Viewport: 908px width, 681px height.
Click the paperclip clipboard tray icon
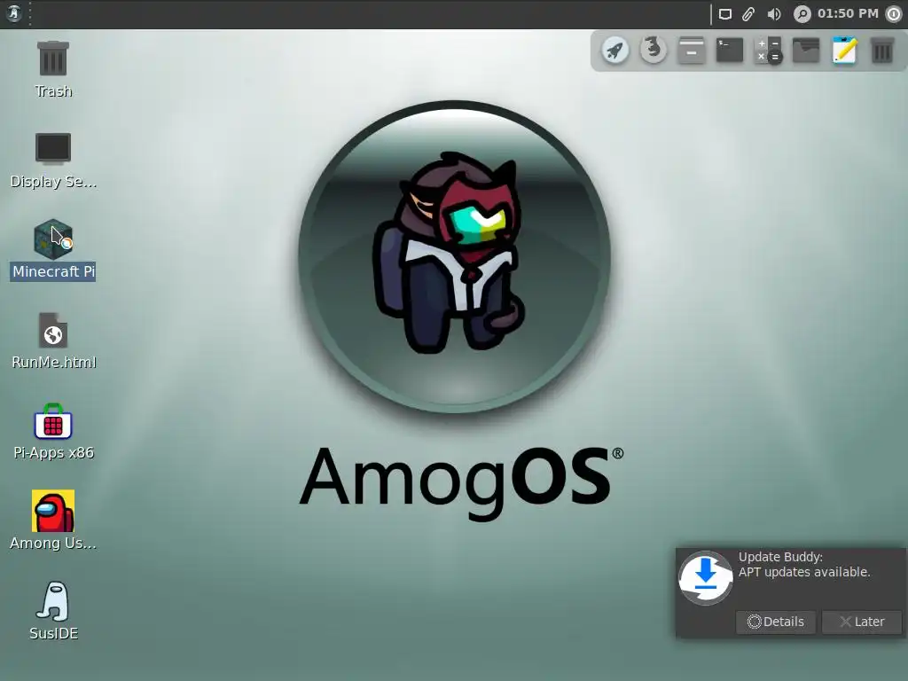click(x=748, y=14)
